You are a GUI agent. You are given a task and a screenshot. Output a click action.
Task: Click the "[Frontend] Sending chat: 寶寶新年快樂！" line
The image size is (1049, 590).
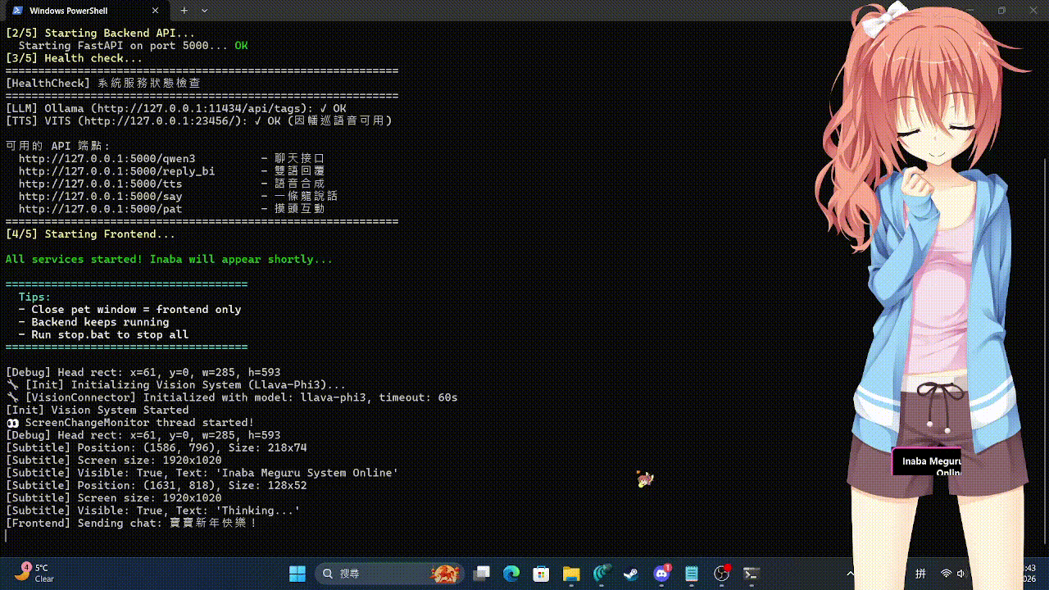click(x=131, y=523)
